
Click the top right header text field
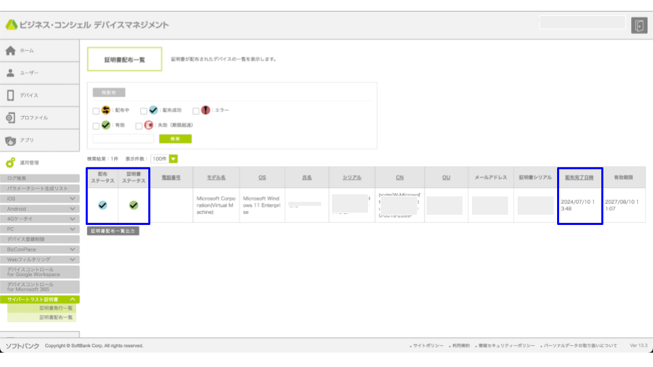(582, 22)
